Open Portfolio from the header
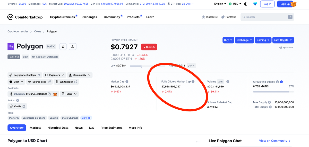 pyautogui.click(x=229, y=17)
